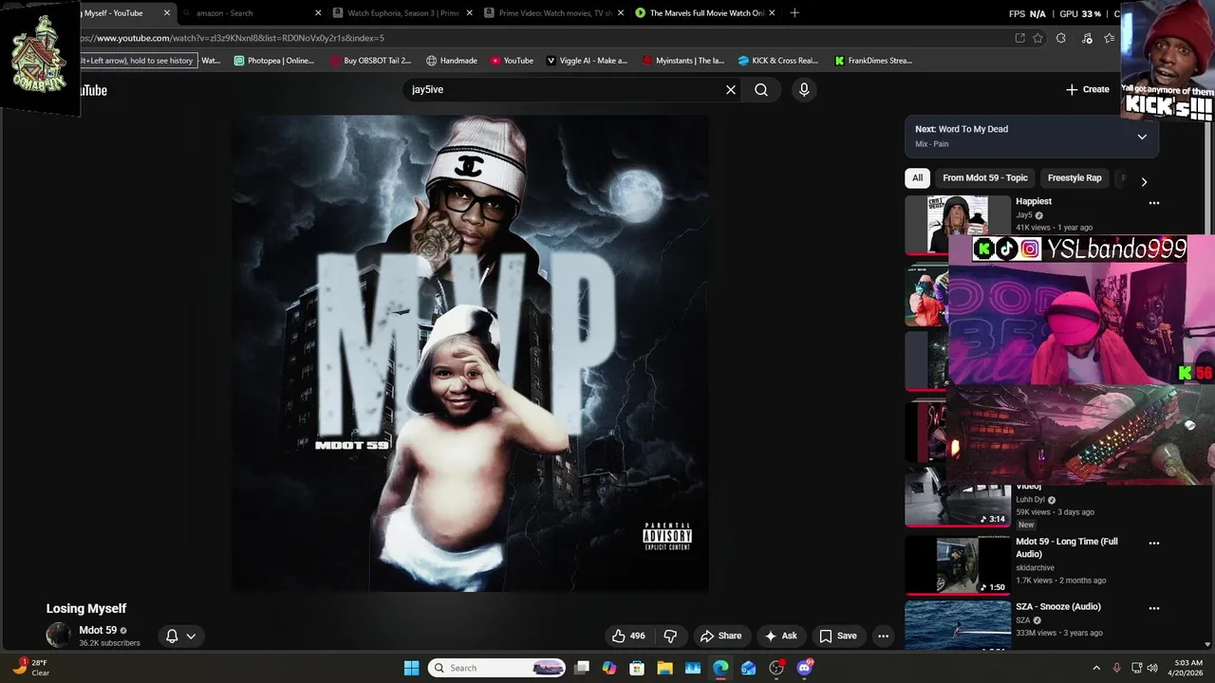1215x683 pixels.
Task: Open the Ask assistant for this video
Action: pyautogui.click(x=781, y=636)
